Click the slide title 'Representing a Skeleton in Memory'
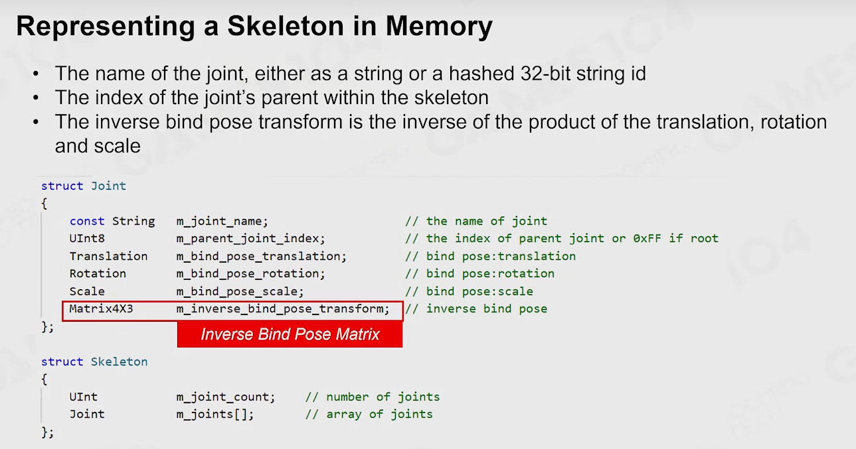Image resolution: width=856 pixels, height=449 pixels. click(254, 27)
